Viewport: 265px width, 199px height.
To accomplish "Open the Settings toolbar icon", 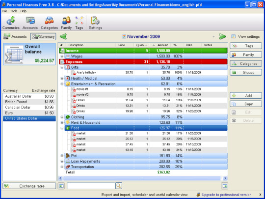I will pos(95,23).
